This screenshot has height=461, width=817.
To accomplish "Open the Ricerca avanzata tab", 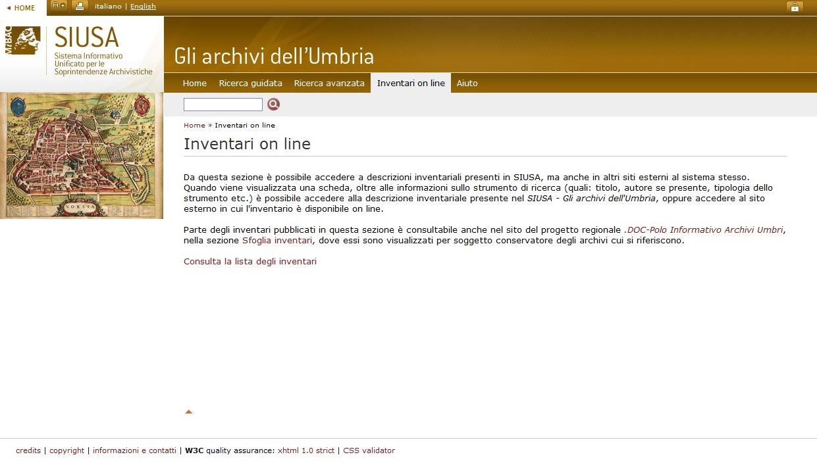I will pos(329,84).
